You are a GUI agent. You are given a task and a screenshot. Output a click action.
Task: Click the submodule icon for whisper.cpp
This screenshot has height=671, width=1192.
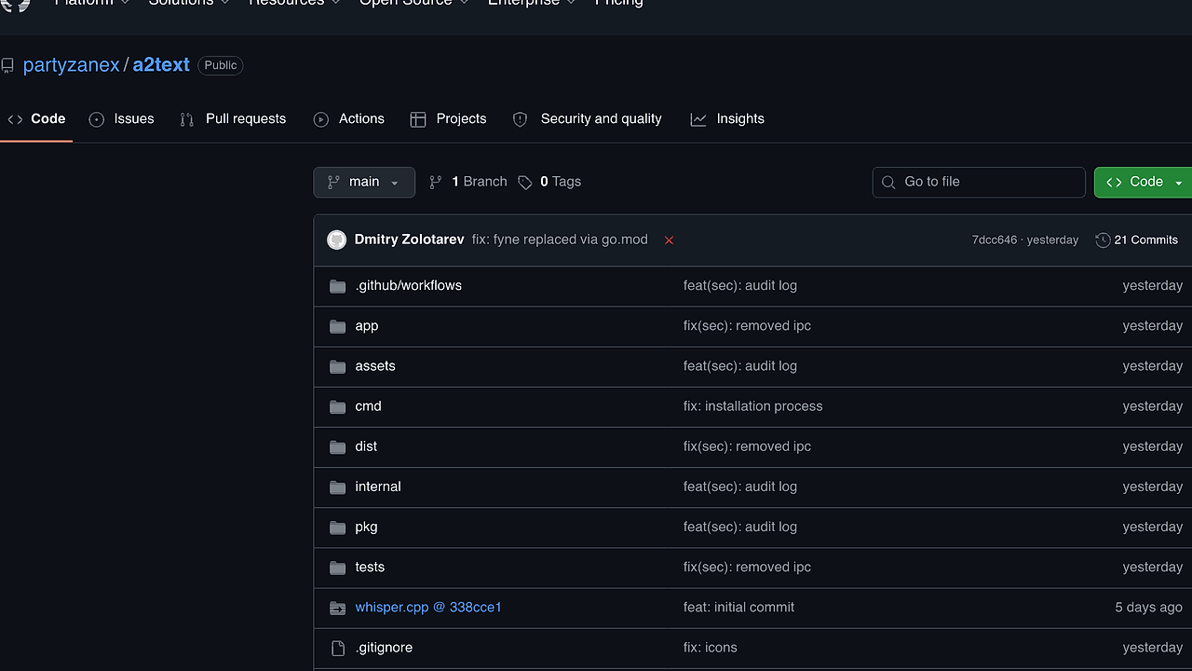[337, 608]
